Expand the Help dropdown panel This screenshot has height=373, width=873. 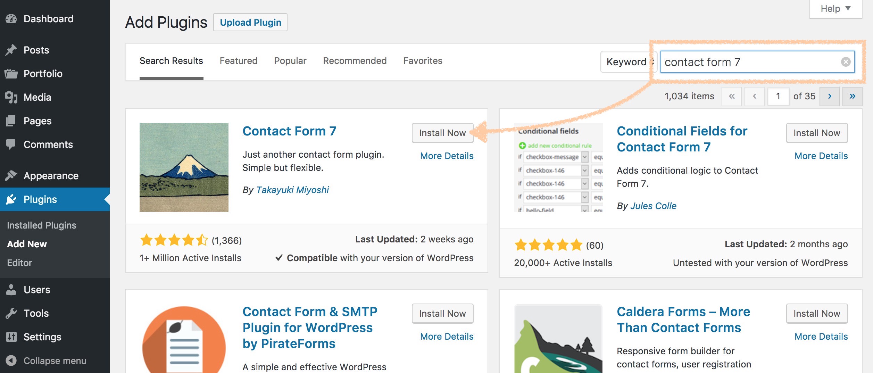pyautogui.click(x=835, y=9)
